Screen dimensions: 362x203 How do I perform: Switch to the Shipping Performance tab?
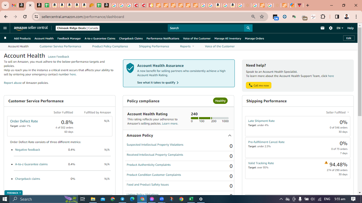tap(154, 46)
